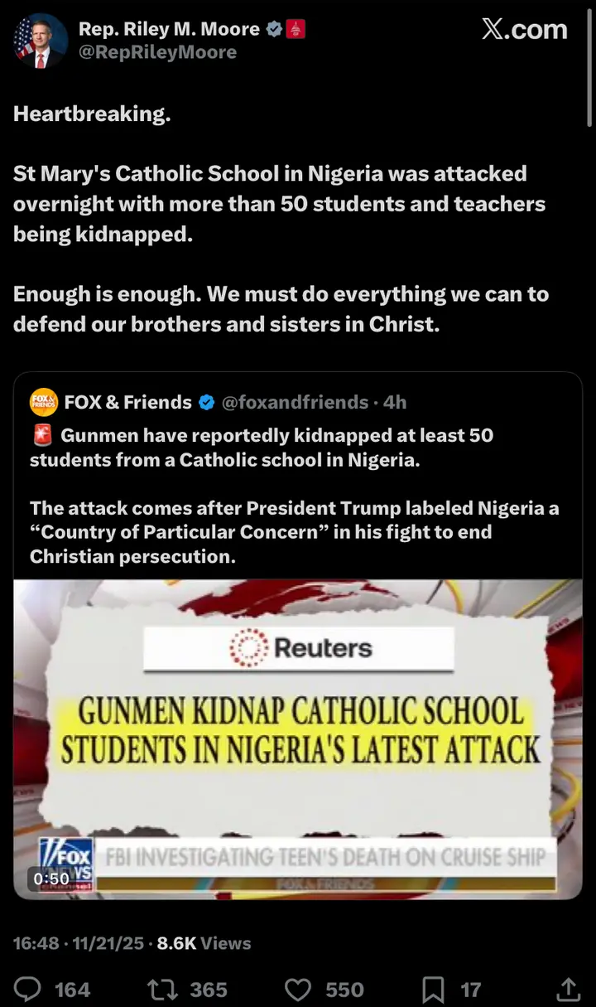
Task: Like the post with heart icon
Action: click(x=297, y=989)
